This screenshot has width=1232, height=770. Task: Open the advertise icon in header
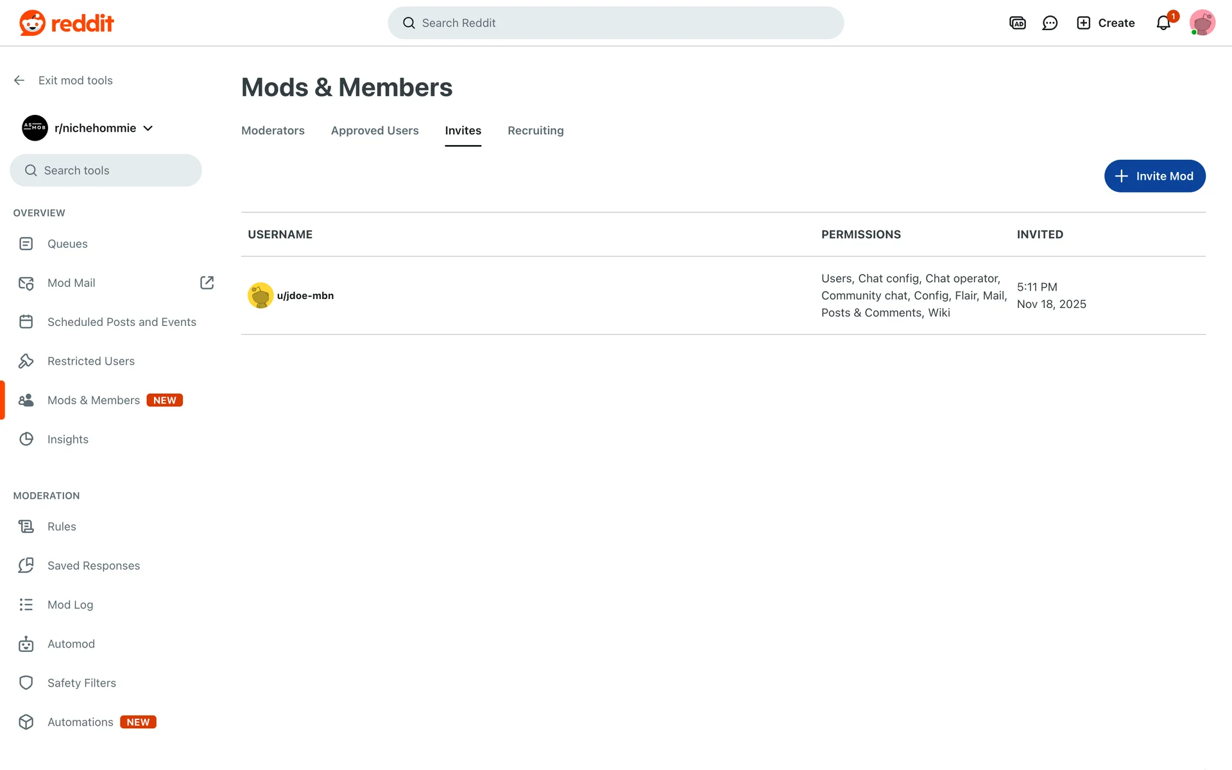tap(1017, 23)
